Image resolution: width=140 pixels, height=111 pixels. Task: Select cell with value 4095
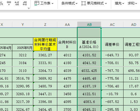click(x=67, y=102)
